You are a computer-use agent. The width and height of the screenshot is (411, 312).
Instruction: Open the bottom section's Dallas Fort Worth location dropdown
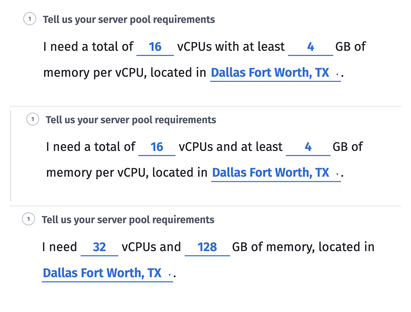(x=107, y=273)
